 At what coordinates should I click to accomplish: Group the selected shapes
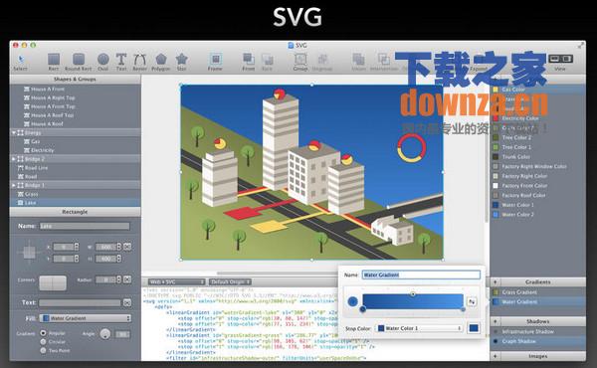(x=300, y=62)
